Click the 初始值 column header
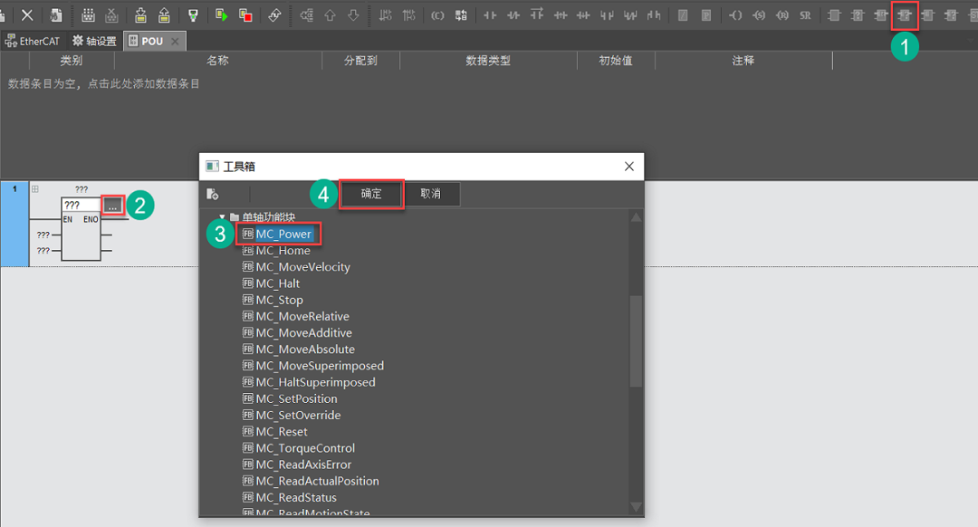 point(616,61)
